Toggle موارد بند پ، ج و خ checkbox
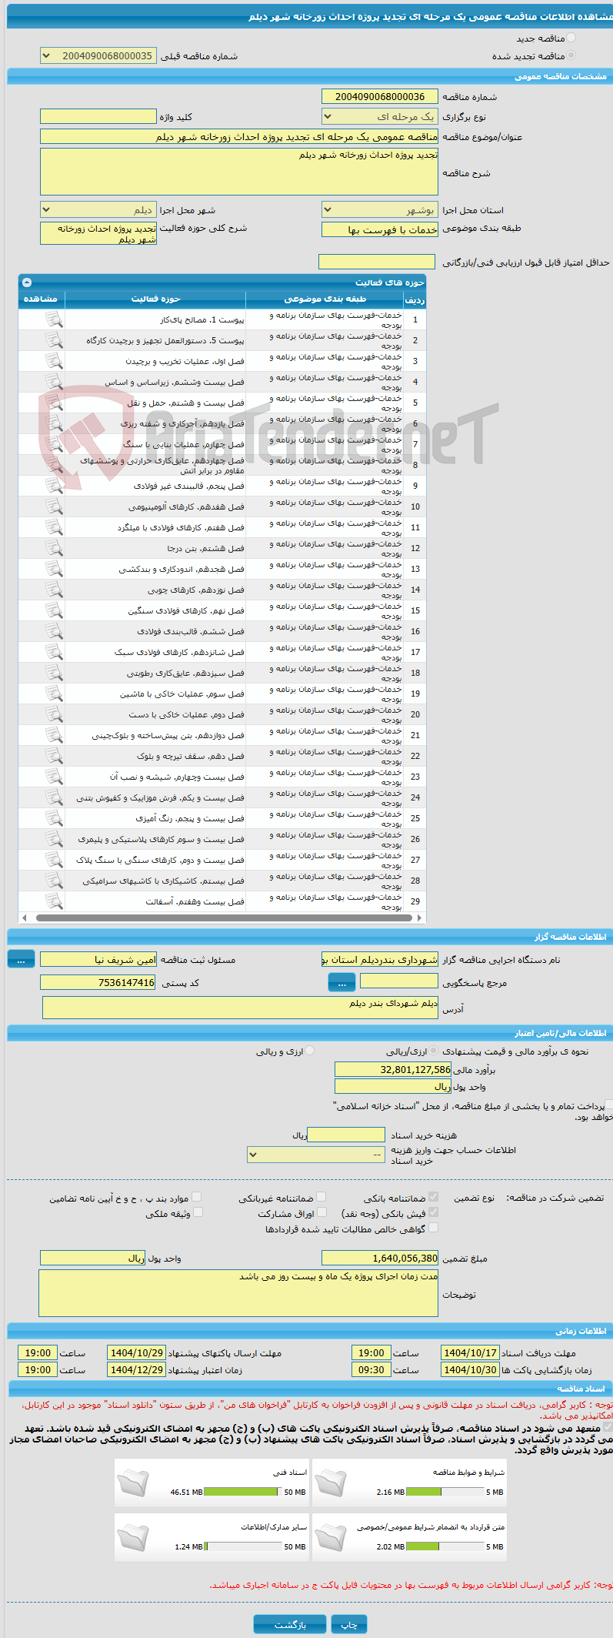 [198, 1197]
